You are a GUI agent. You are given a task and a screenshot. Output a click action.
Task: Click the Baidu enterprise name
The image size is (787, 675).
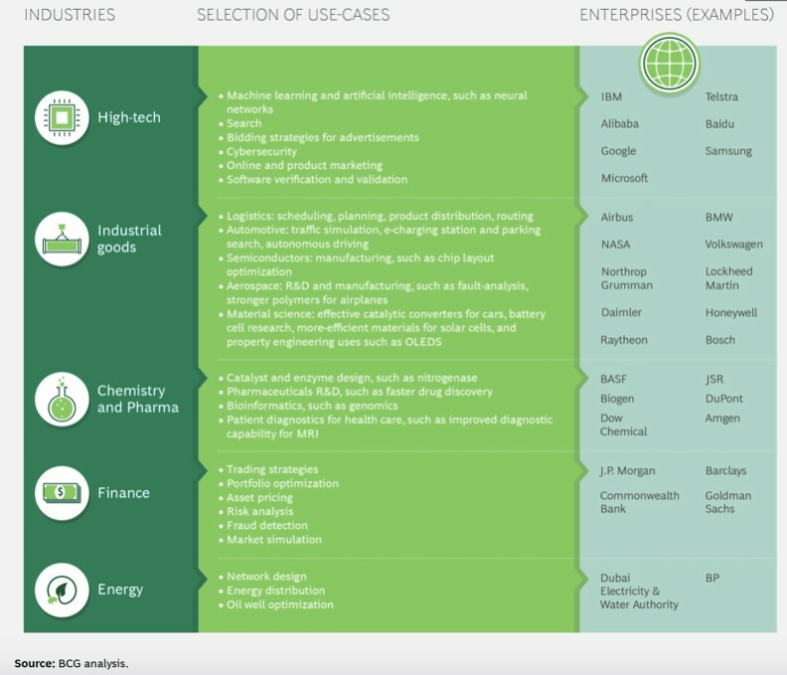point(719,124)
